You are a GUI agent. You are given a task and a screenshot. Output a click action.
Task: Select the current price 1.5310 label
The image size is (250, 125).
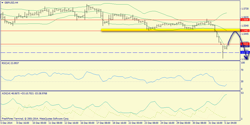tap(244, 46)
